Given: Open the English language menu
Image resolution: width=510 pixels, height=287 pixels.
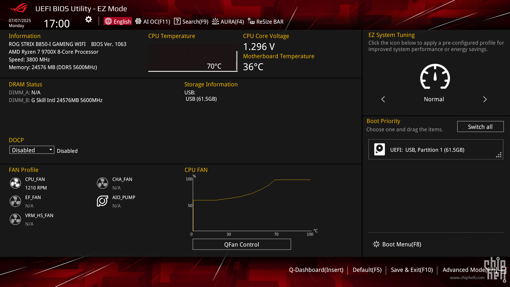Looking at the screenshot, I should point(118,21).
